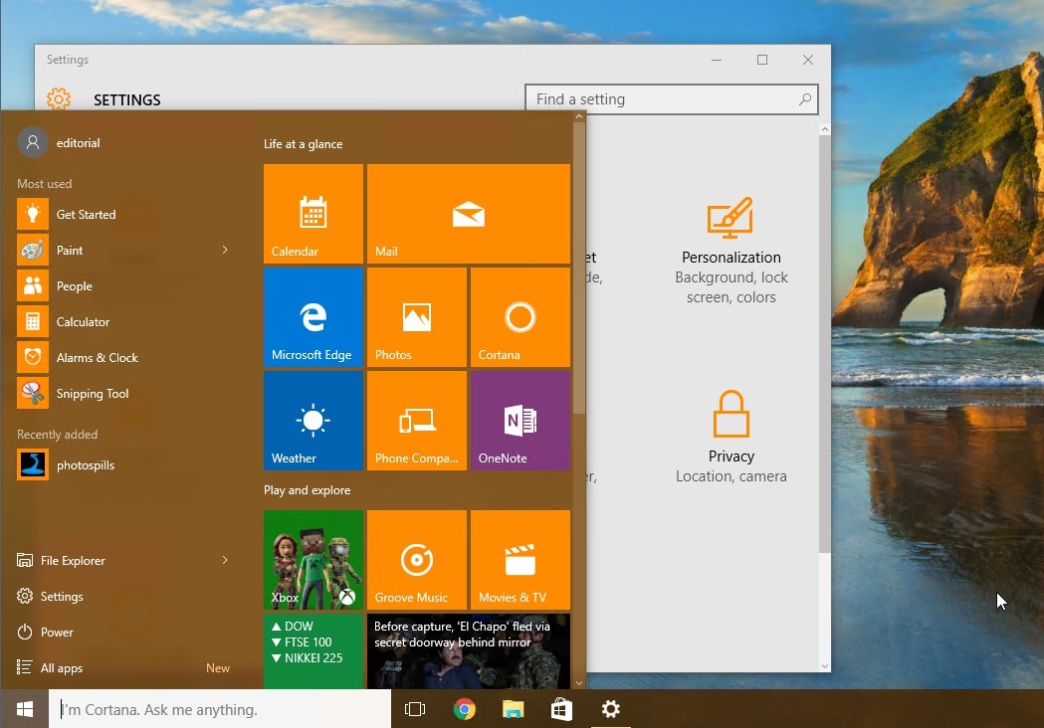Click Settings window scrollbar up arrow
1044x728 pixels.
tap(825, 129)
